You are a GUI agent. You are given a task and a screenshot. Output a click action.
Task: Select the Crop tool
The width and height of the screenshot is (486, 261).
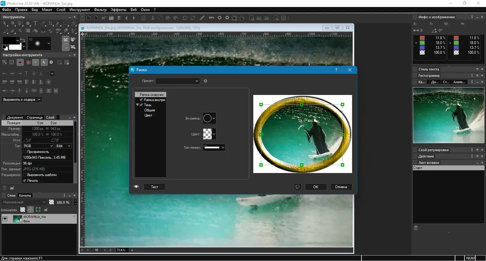pyautogui.click(x=51, y=23)
